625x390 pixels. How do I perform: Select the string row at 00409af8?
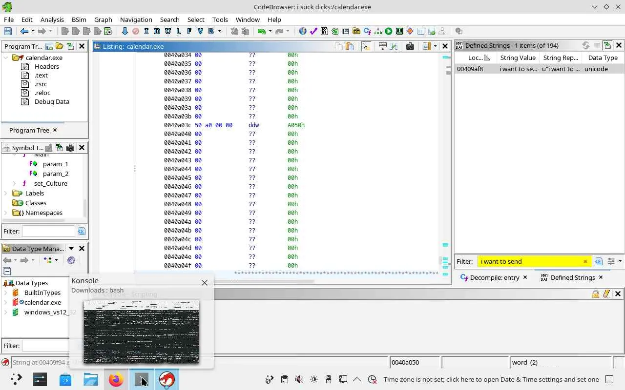coord(539,69)
